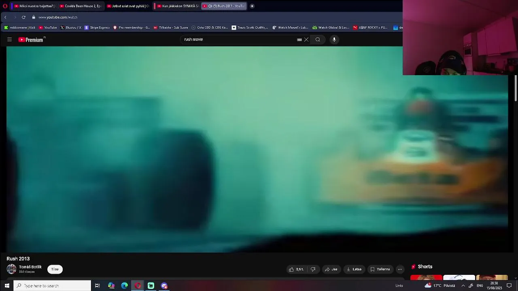Viewport: 518px width, 291px height.
Task: Click the 'Type here to search' taskbar box
Action: (x=52, y=286)
